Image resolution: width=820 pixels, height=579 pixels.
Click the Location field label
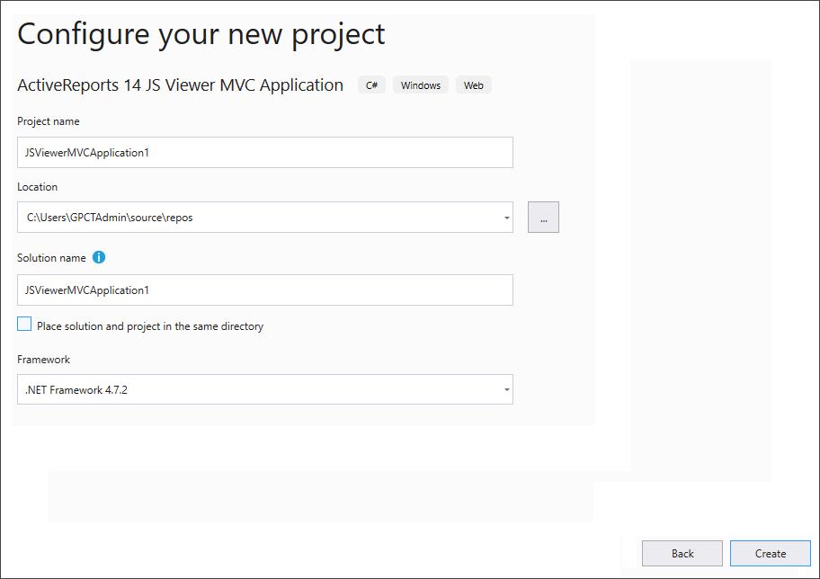pos(37,186)
